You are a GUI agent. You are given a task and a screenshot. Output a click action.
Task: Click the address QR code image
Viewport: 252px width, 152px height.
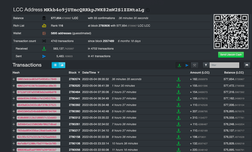coord(231,31)
